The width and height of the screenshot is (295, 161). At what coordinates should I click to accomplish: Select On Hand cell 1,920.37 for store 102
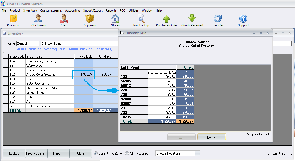coord(103,75)
